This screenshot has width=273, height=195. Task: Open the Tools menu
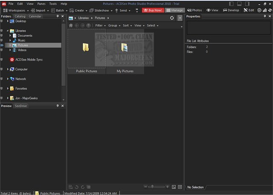53,3
